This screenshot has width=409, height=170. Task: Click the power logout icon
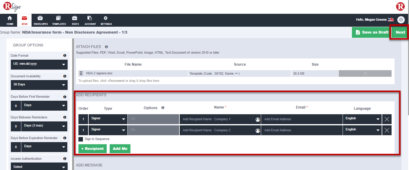pyautogui.click(x=401, y=20)
